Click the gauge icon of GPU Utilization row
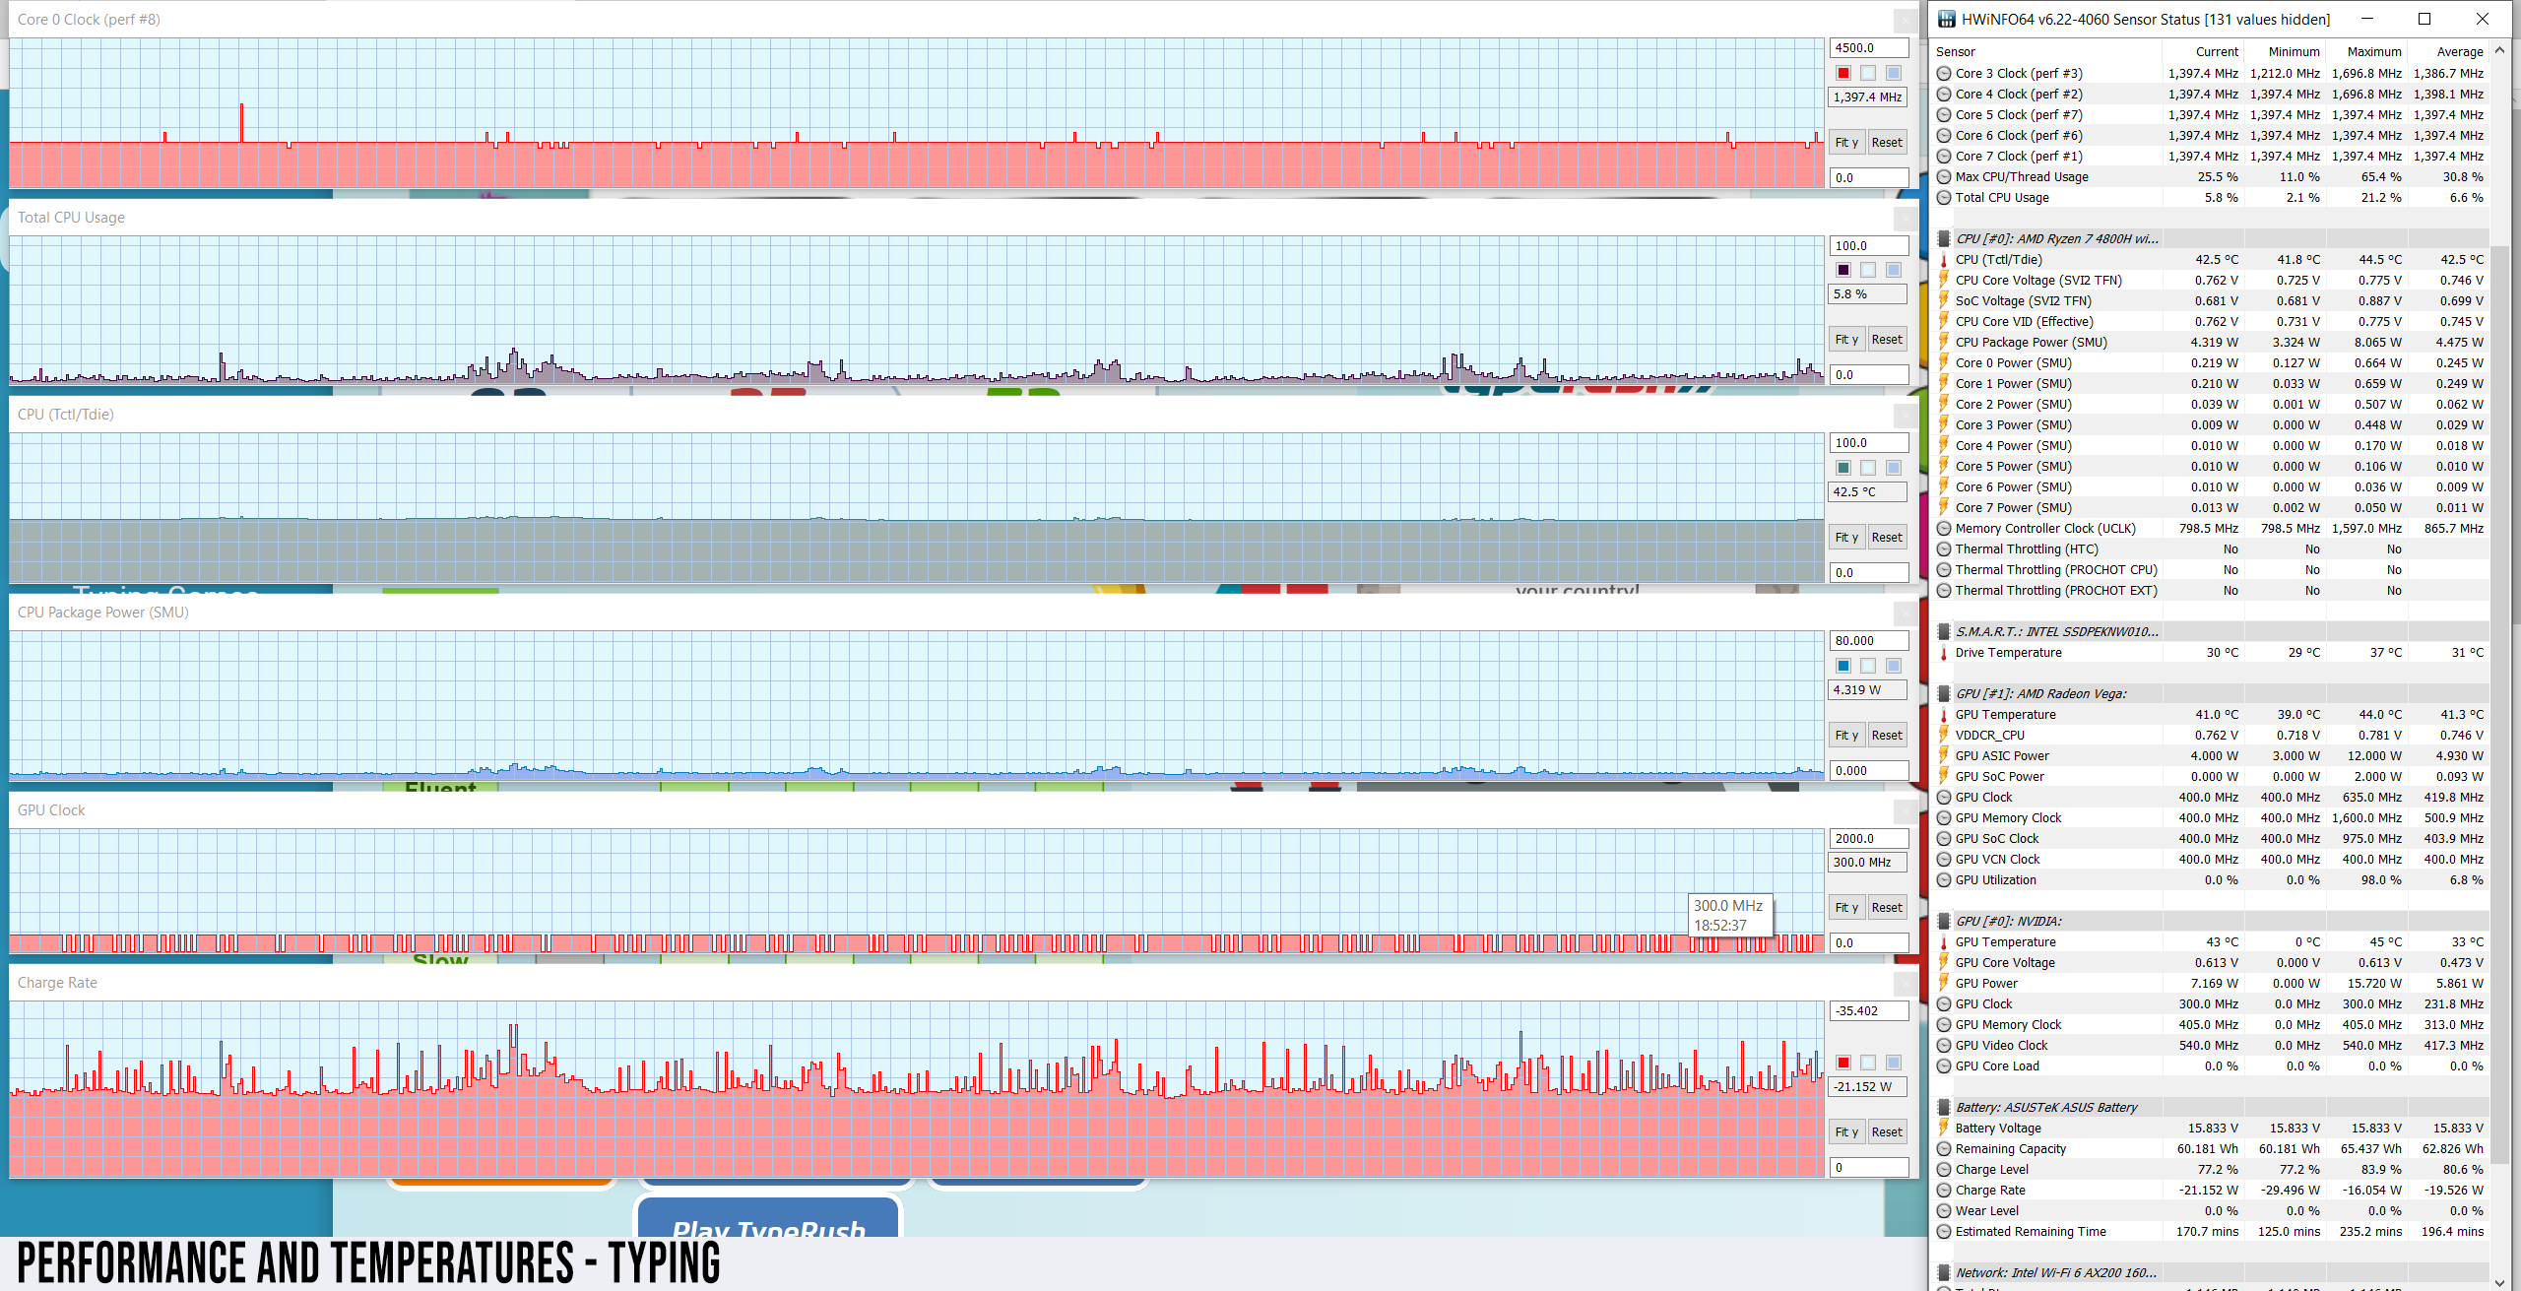Viewport: 2521px width, 1291px height. pyautogui.click(x=1944, y=879)
